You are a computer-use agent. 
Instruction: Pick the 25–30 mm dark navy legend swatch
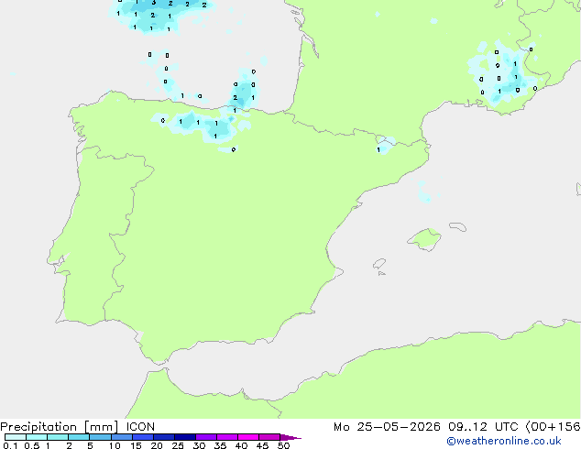[x=185, y=437]
